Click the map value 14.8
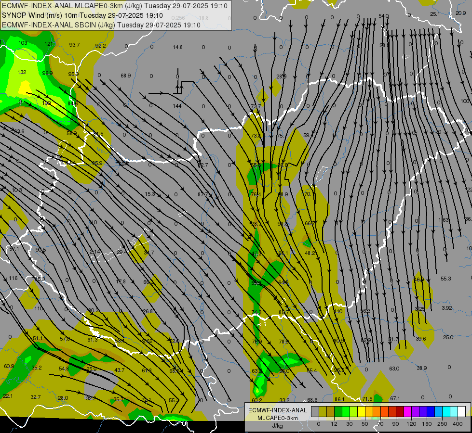Image resolution: width=472 pixels, height=433 pixels. tap(177, 47)
